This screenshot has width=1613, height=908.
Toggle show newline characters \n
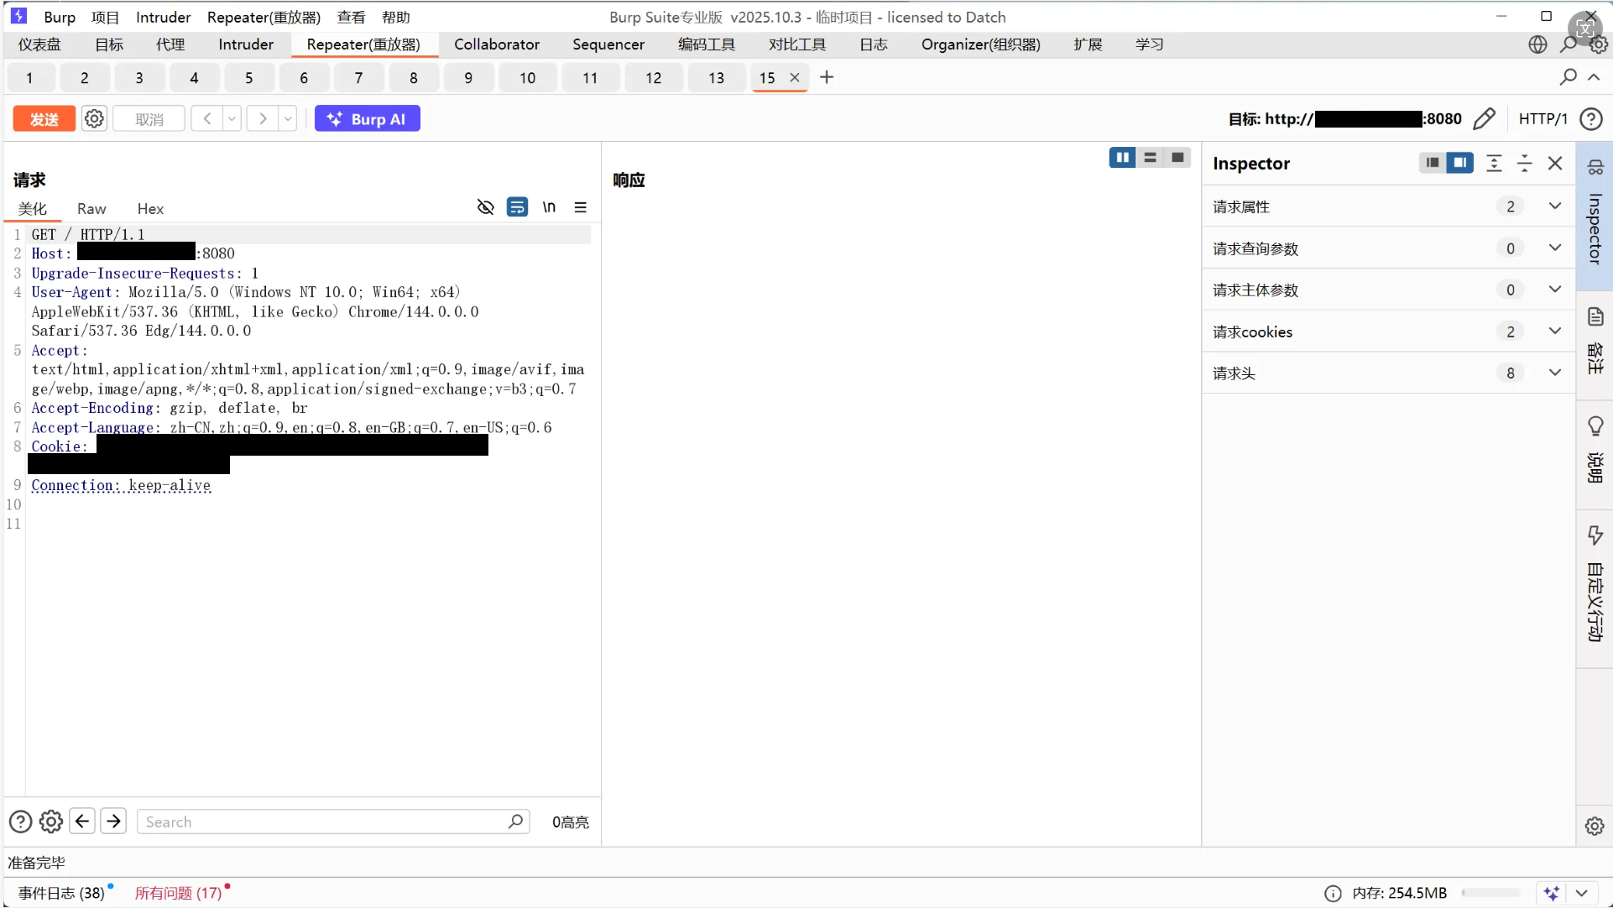(x=549, y=207)
